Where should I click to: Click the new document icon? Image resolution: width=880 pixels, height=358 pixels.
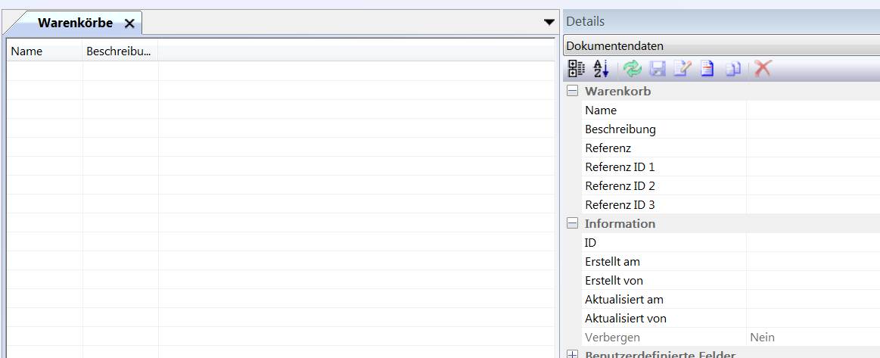click(707, 69)
